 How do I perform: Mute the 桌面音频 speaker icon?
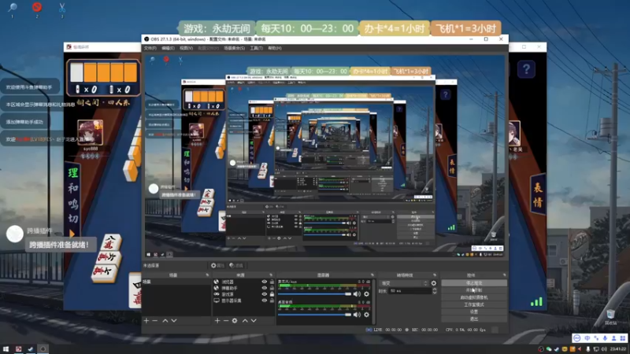358,315
